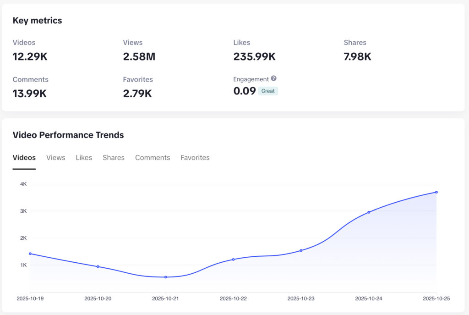Click the Engagement help question mark icon
The image size is (469, 315).
click(273, 79)
